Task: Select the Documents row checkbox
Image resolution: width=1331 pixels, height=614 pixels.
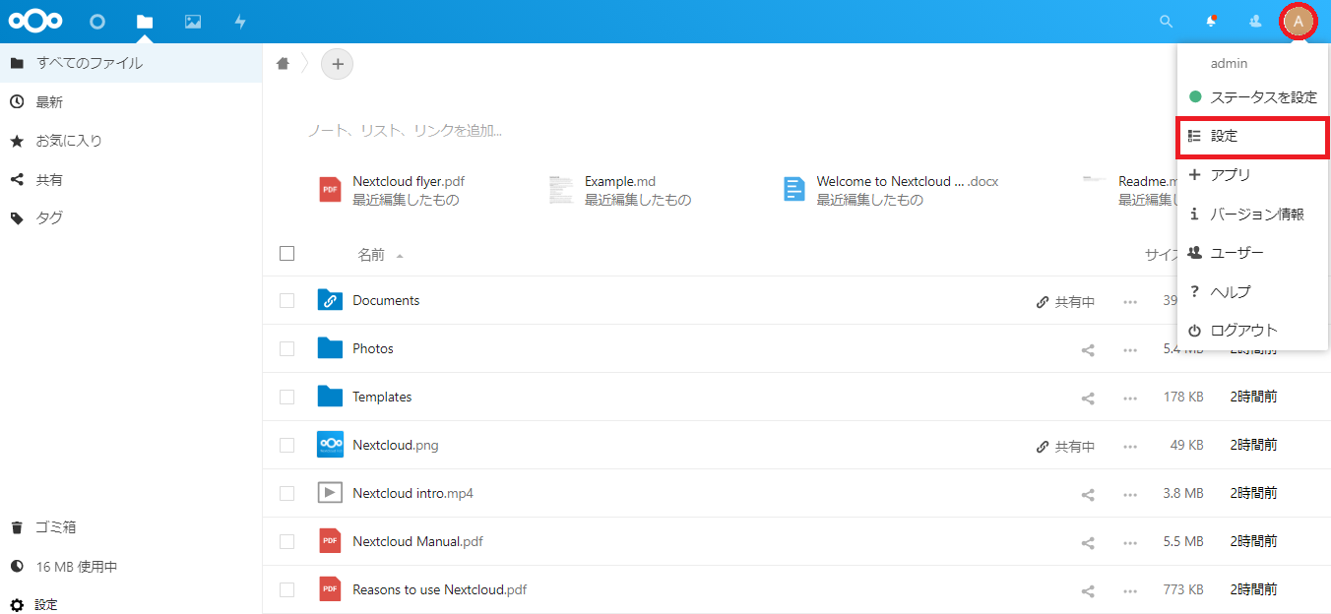Action: [x=286, y=301]
